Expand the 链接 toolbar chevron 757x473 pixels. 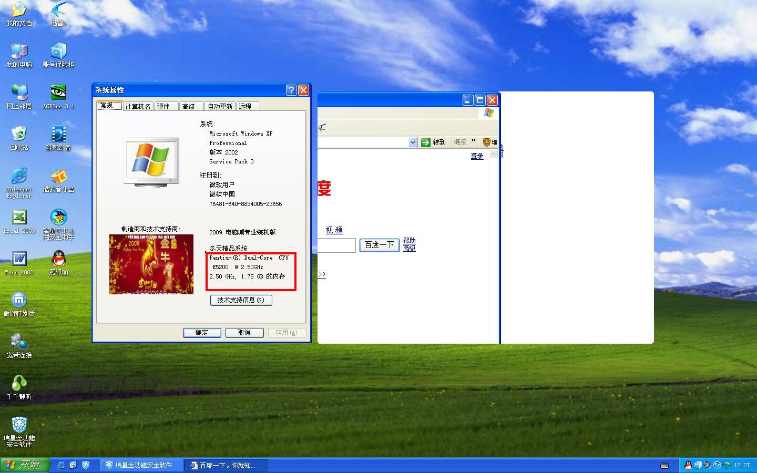473,141
